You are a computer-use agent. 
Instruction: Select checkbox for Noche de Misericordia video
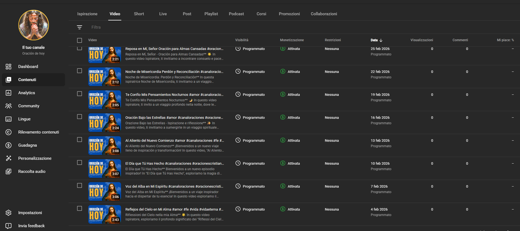[x=79, y=71]
